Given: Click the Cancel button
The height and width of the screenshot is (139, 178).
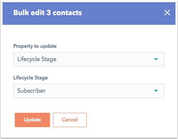Looking at the screenshot, I should click(70, 120).
